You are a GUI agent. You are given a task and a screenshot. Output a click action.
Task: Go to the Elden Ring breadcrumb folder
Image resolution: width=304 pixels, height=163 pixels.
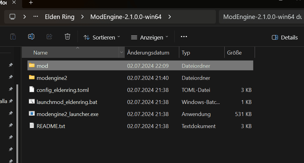click(x=60, y=17)
